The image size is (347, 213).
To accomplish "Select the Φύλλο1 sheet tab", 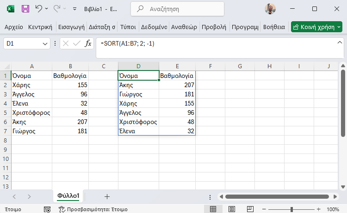I will 68,196.
